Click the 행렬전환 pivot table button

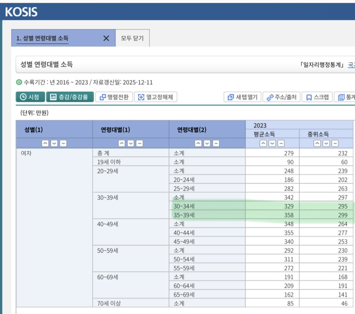click(114, 97)
